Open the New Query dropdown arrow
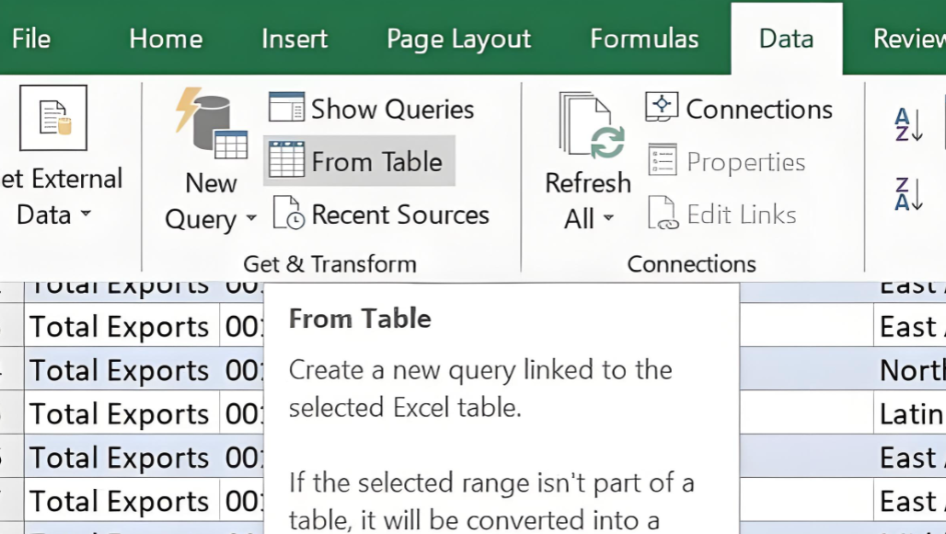The height and width of the screenshot is (534, 946). click(250, 220)
